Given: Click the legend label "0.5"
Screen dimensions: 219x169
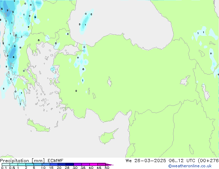Looking at the screenshot, I should click(12, 168).
